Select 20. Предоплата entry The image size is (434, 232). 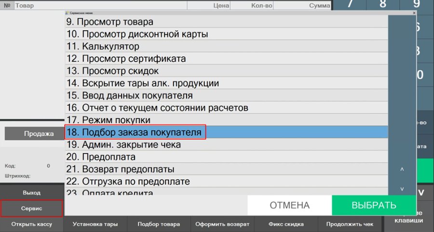point(227,156)
